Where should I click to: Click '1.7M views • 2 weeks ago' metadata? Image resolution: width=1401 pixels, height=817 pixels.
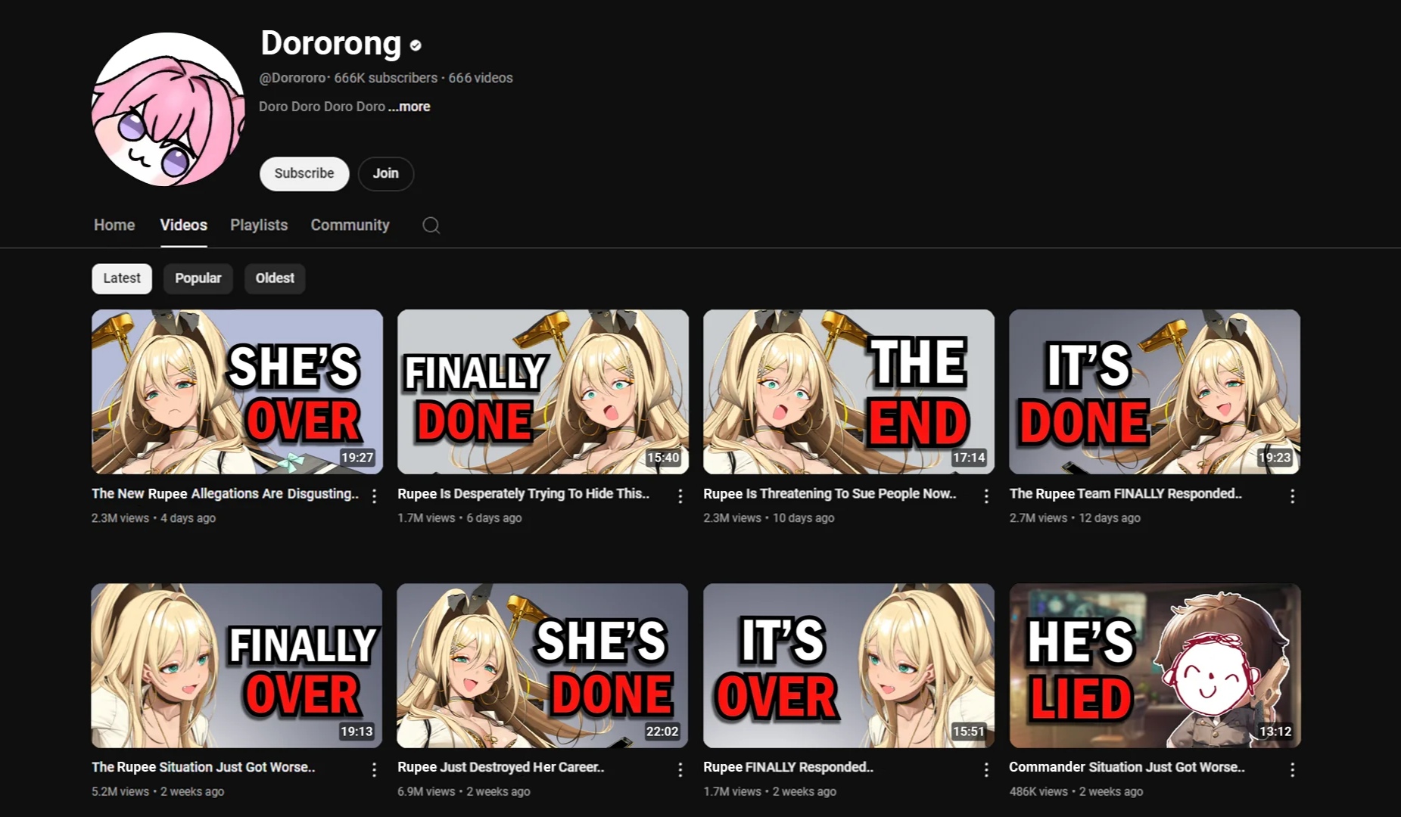770,792
